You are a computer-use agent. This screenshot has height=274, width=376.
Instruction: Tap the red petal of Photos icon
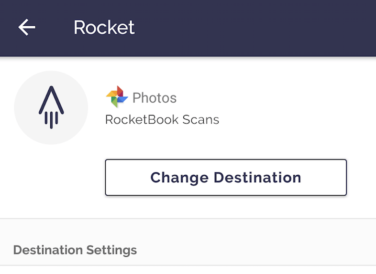(x=119, y=91)
